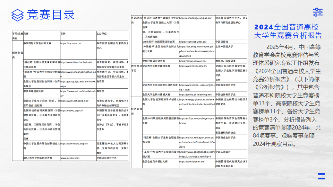Open the https://cy.ncss.cn/ link
333x187 pixels.
tap(71, 44)
